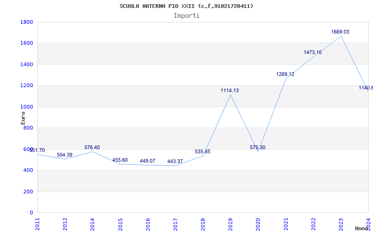Image resolution: width=373 pixels, height=233 pixels.
Task: Click the 'Importi' subtitle
Action: pos(186,16)
